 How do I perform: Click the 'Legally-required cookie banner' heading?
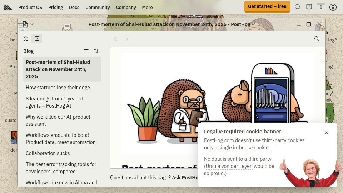coord(243,132)
